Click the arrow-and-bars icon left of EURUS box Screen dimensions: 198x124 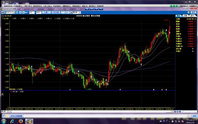[3, 12]
